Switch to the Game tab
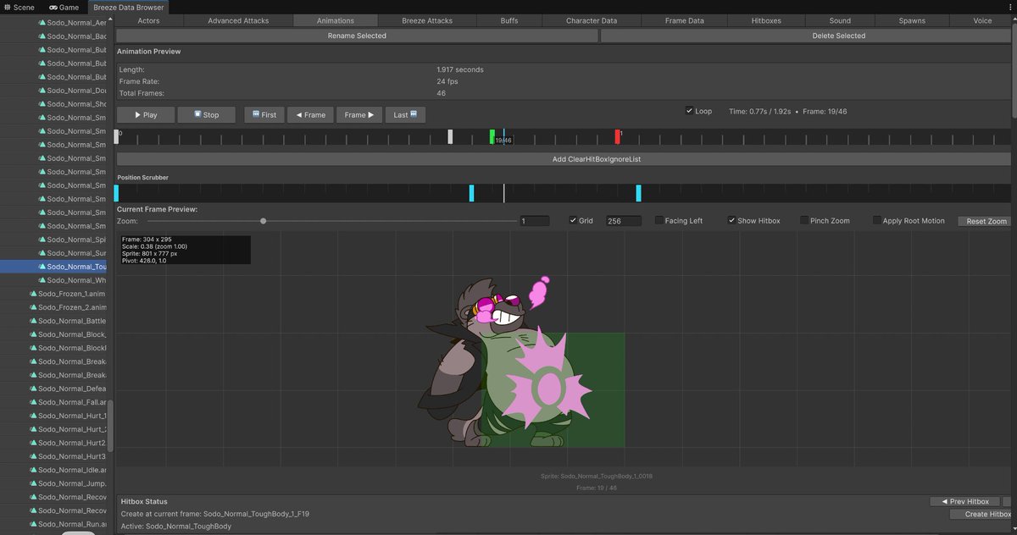 coord(64,7)
